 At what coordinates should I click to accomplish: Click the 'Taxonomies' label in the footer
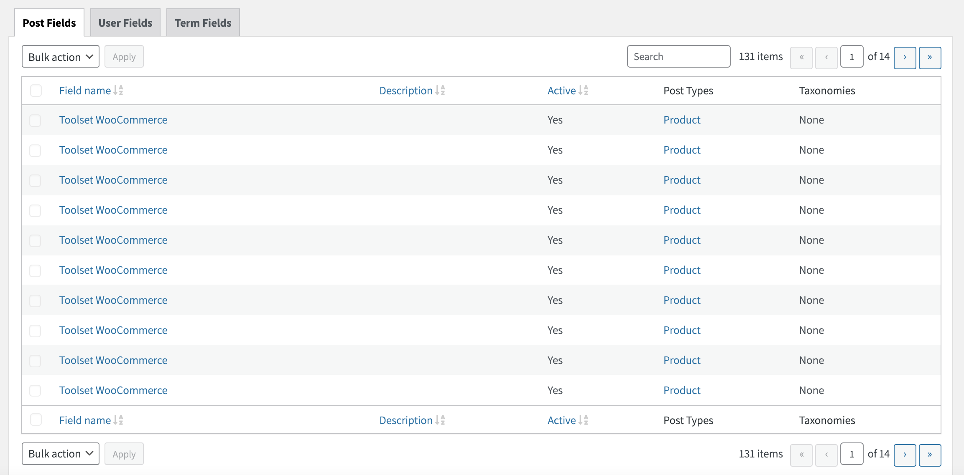[827, 420]
